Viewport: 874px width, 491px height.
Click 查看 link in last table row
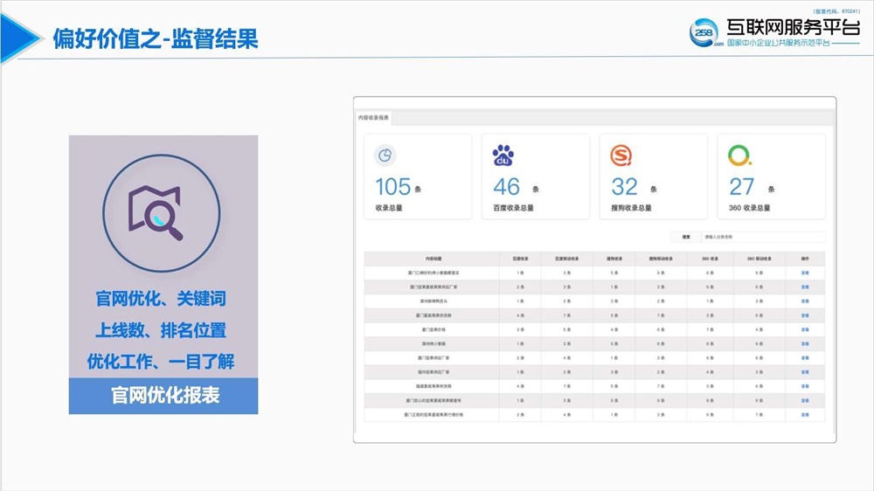point(804,415)
